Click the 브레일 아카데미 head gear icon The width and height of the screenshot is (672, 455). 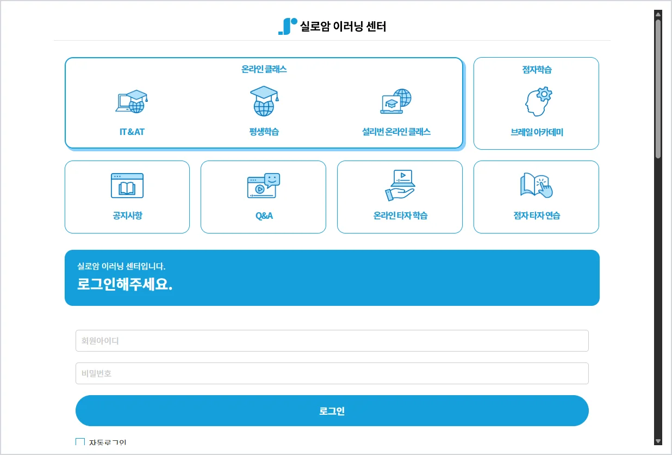(x=538, y=102)
